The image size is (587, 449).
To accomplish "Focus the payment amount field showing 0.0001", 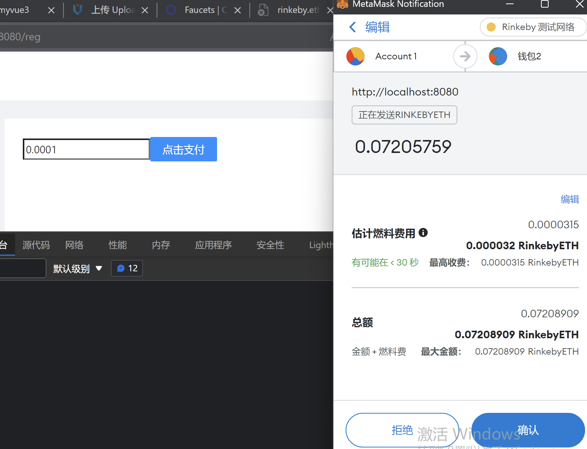I will pyautogui.click(x=86, y=149).
